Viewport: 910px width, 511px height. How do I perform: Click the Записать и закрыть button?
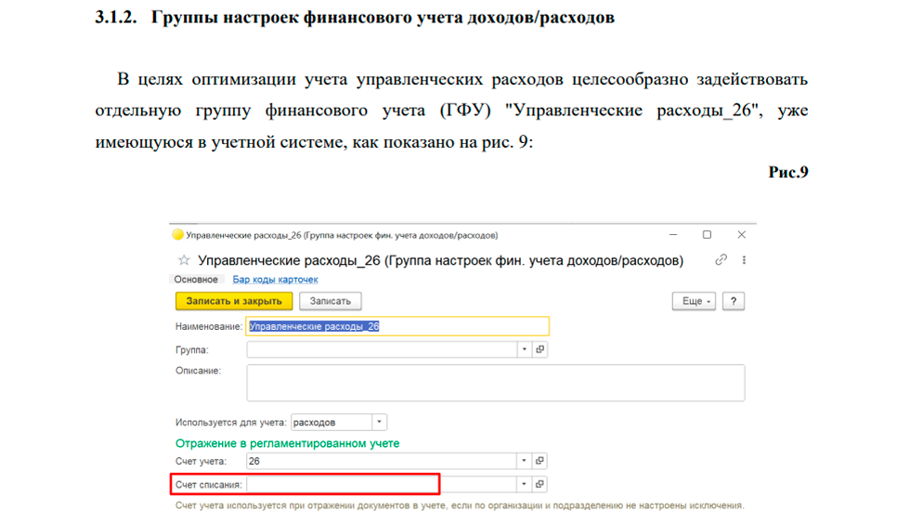[234, 301]
